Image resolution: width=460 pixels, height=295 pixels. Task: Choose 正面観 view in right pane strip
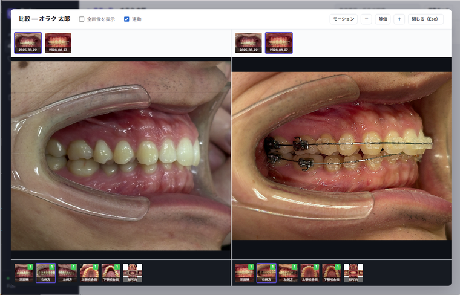click(245, 273)
